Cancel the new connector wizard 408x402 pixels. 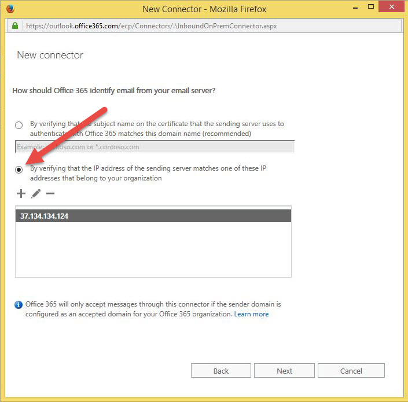(351, 371)
